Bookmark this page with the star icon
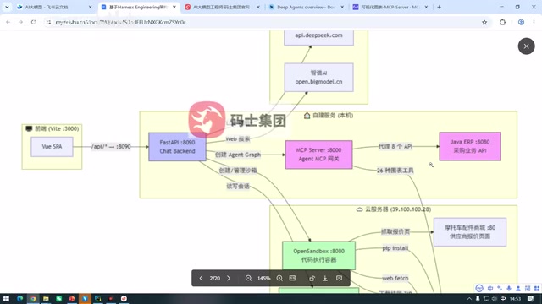Screen dimensions: 542x304 [484, 22]
